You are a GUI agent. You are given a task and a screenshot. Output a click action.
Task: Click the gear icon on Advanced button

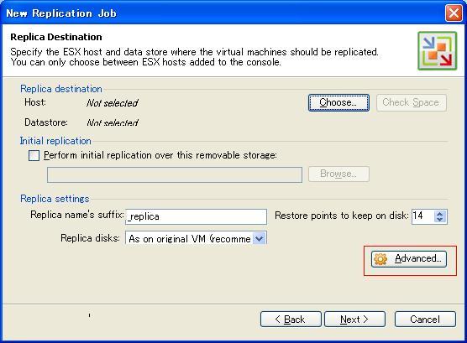pos(380,259)
